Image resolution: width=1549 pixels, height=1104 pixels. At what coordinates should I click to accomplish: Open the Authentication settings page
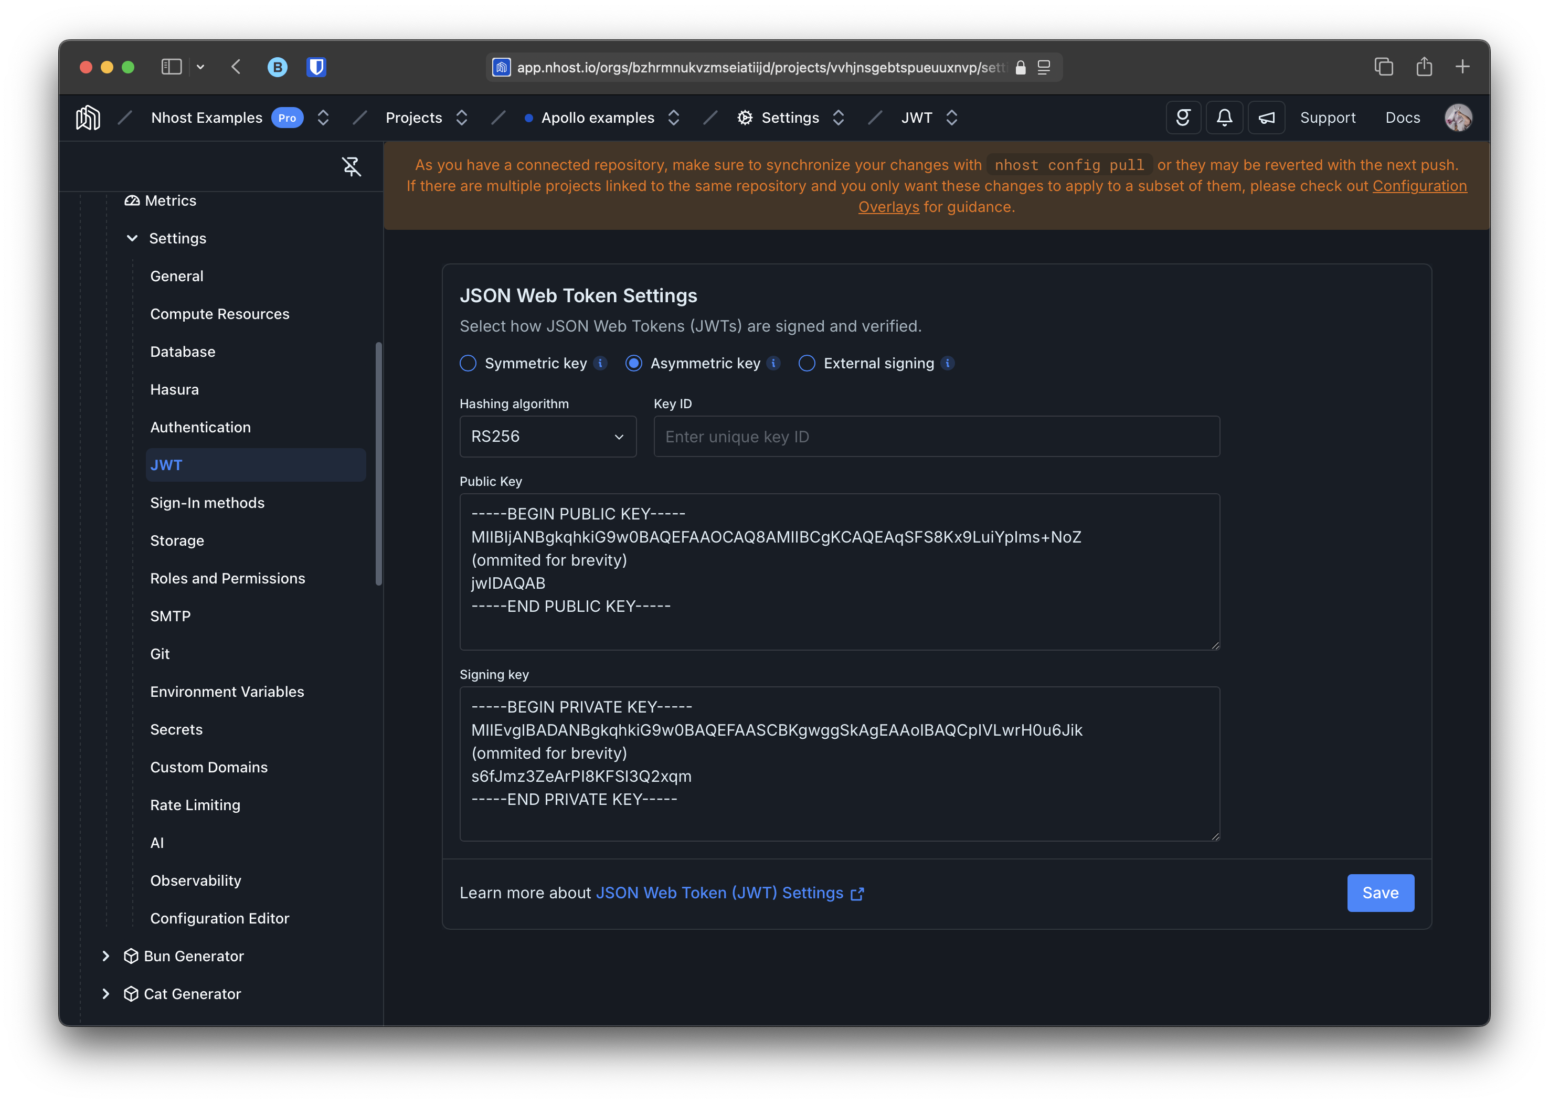pyautogui.click(x=200, y=427)
